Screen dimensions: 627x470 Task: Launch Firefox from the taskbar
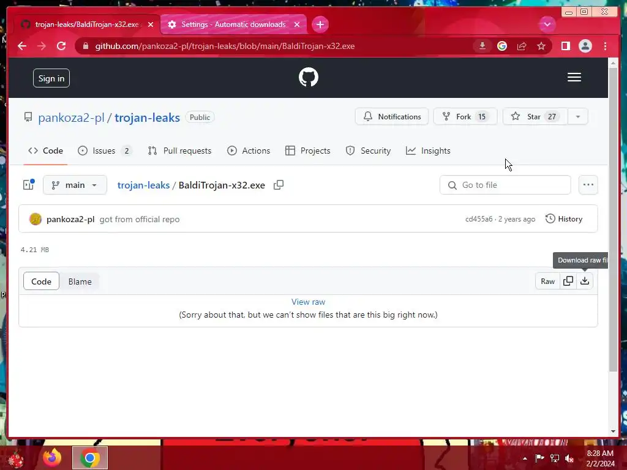coord(52,457)
